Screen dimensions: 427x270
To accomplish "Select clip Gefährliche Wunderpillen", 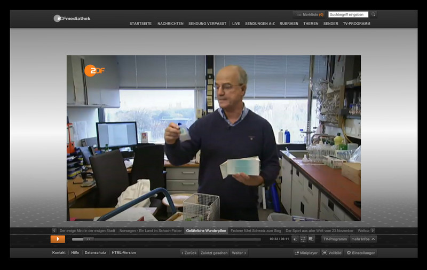I will point(206,231).
